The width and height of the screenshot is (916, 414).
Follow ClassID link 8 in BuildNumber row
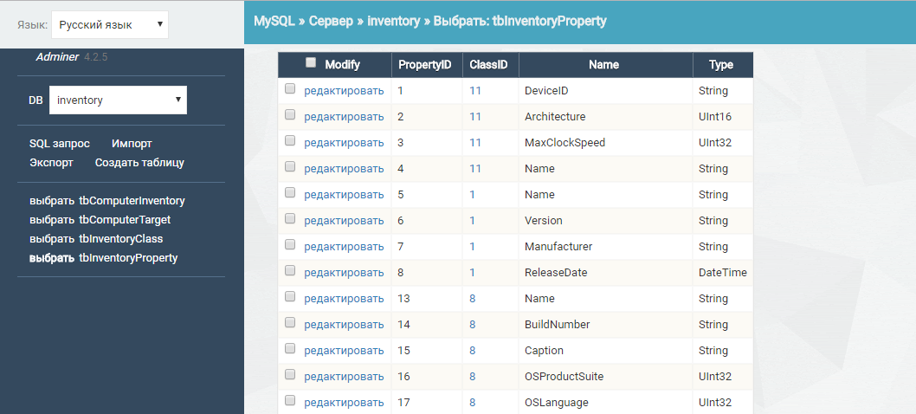click(x=473, y=325)
